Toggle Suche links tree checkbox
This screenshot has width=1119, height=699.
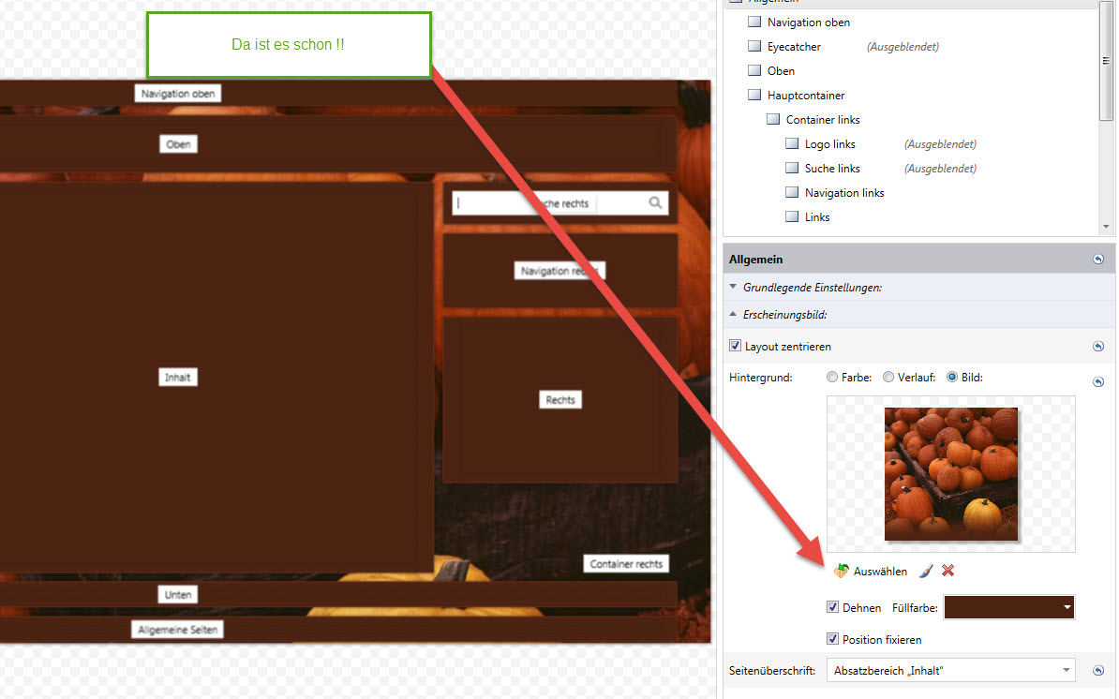click(x=791, y=168)
